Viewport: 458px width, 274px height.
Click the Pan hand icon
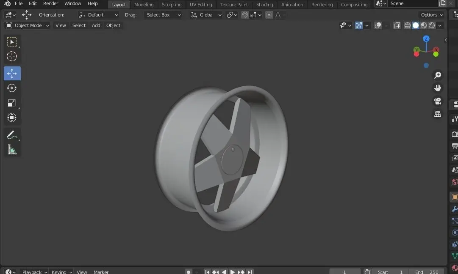point(438,88)
